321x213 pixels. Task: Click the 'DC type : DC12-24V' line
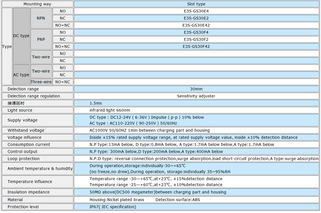(x=146, y=117)
